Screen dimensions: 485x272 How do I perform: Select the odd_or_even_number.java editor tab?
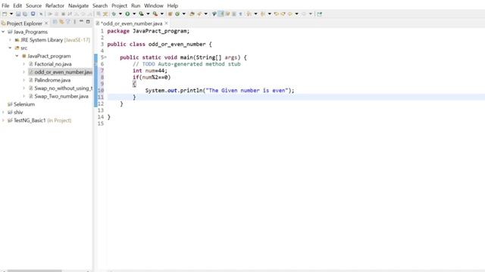[131, 23]
